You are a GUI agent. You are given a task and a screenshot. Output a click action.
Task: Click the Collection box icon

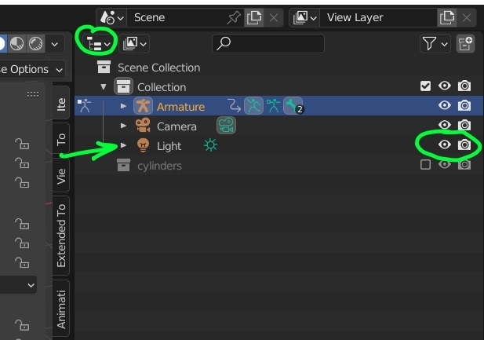pyautogui.click(x=123, y=86)
